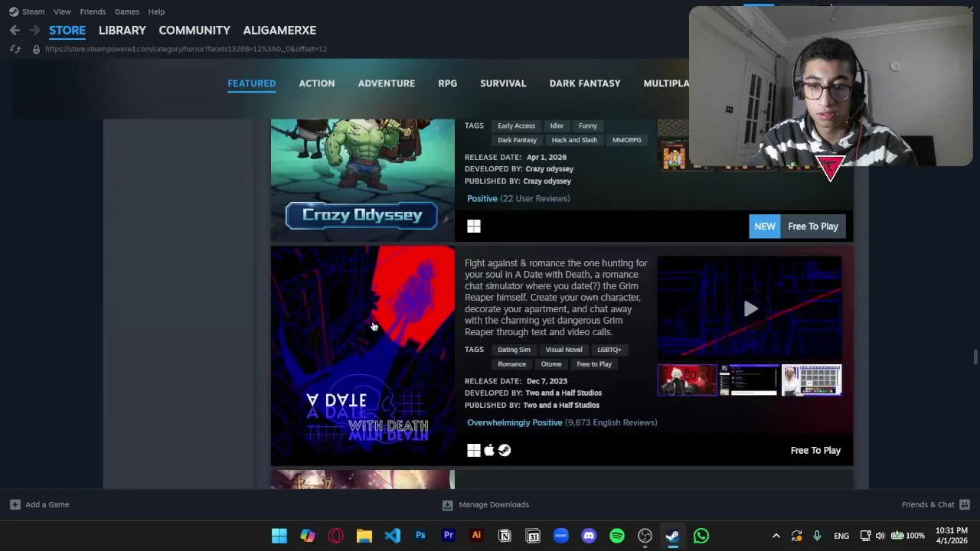Open Discord from the taskbar

coord(589,536)
